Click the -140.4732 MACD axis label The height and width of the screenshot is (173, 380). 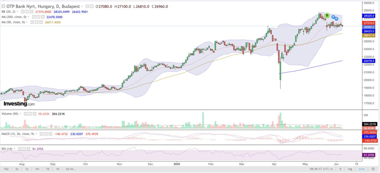tap(370, 140)
